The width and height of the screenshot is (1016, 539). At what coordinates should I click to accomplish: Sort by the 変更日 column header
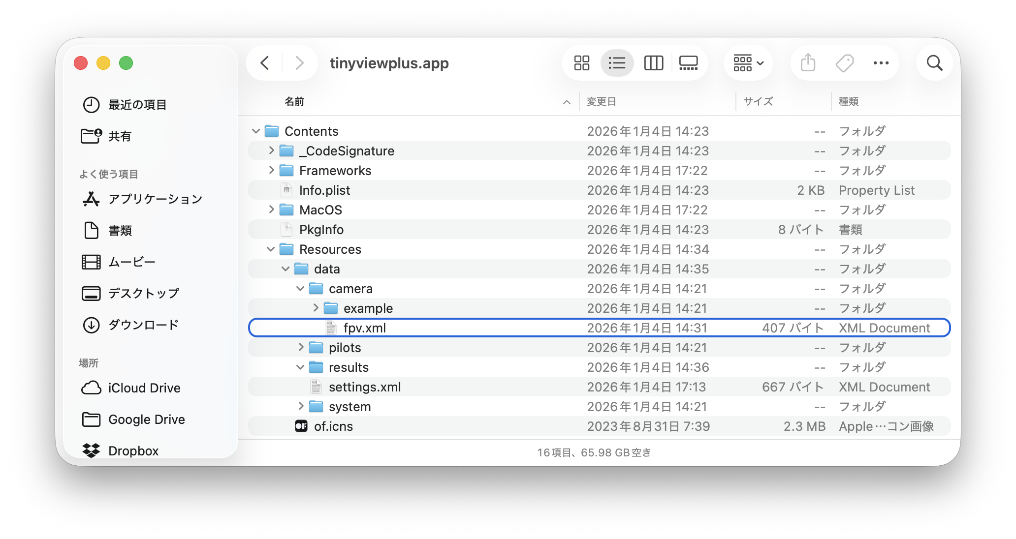[602, 102]
